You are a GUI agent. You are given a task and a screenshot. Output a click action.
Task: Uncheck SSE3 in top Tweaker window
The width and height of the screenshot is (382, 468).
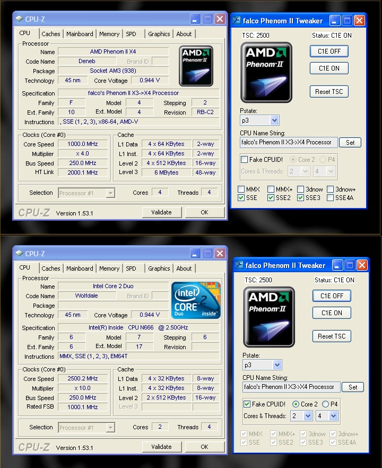coord(300,197)
